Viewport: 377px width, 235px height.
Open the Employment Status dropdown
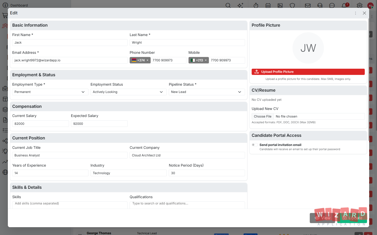click(129, 92)
